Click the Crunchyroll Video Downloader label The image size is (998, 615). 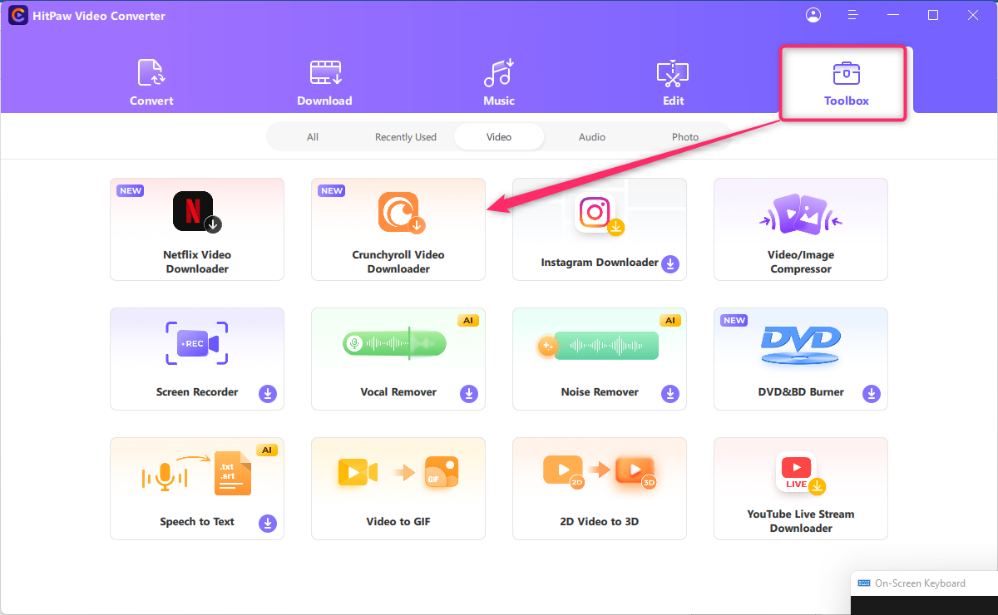coord(398,262)
